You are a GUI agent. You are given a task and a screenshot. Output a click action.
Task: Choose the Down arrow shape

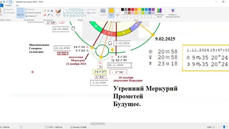click(x=64, y=16)
